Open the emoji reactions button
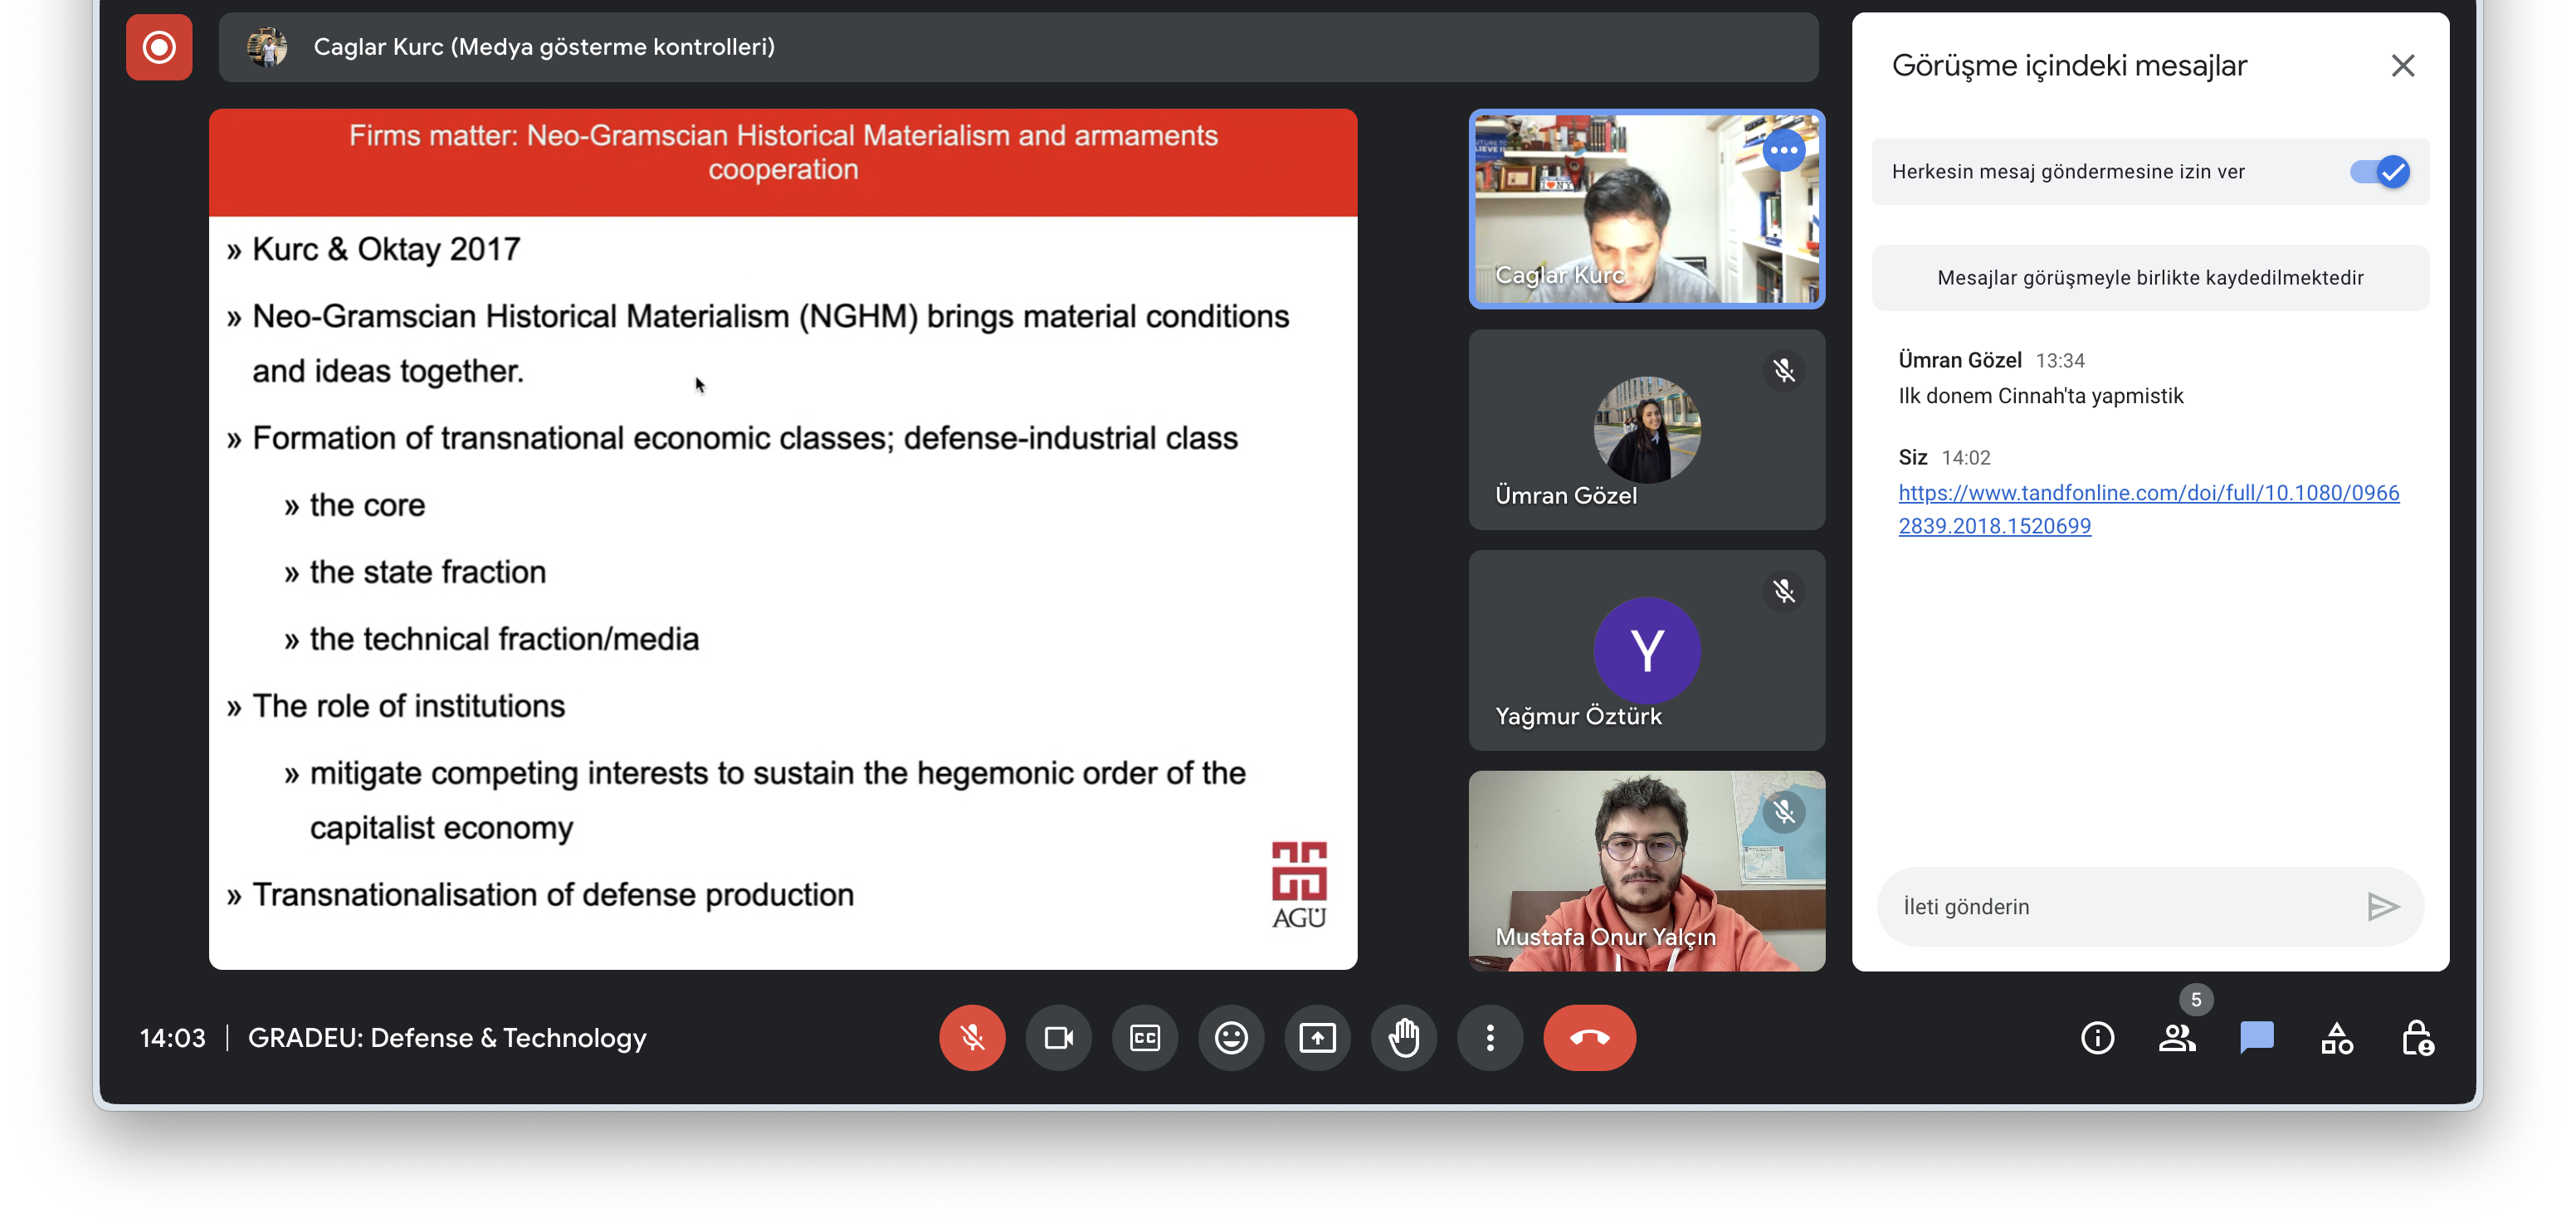2576x1232 pixels. click(x=1231, y=1038)
